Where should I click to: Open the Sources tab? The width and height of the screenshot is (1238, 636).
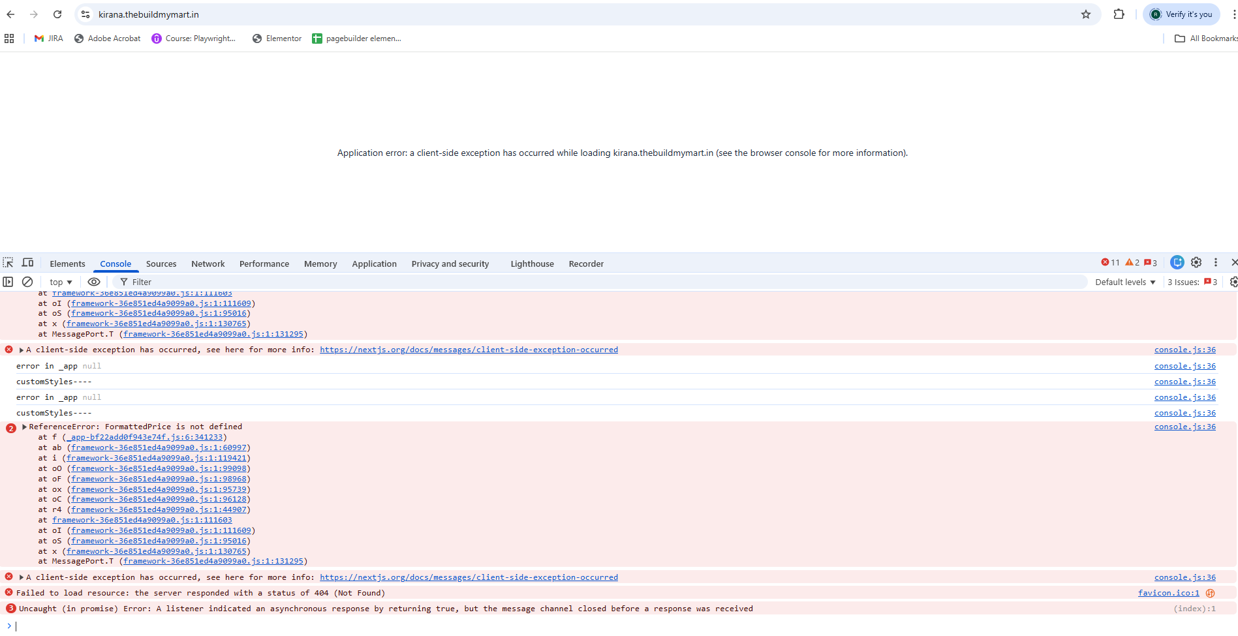pos(161,264)
